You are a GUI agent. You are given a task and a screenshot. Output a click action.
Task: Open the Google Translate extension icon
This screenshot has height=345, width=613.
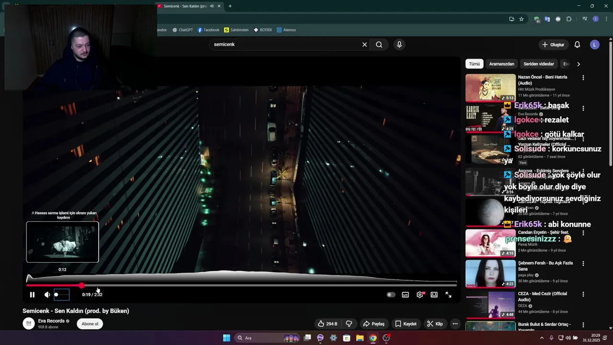(x=547, y=19)
